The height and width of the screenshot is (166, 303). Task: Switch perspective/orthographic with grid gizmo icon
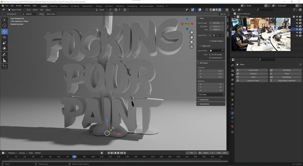point(192,47)
